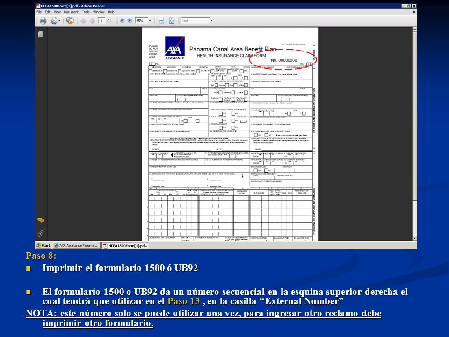Expand the arrow beside the Create PDF icon
449x337 pixels.
[59, 21]
